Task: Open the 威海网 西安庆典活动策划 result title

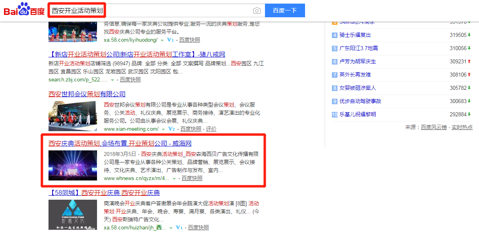Action: 120,144
